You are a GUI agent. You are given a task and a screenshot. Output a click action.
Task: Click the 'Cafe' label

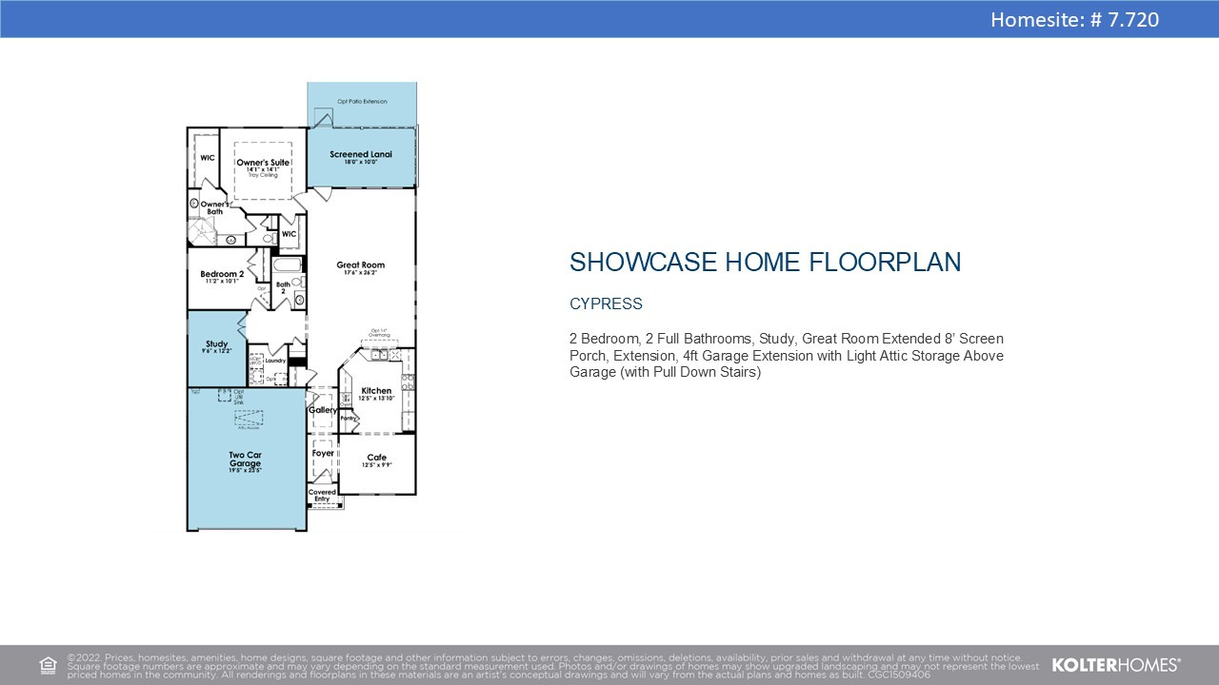pos(377,458)
